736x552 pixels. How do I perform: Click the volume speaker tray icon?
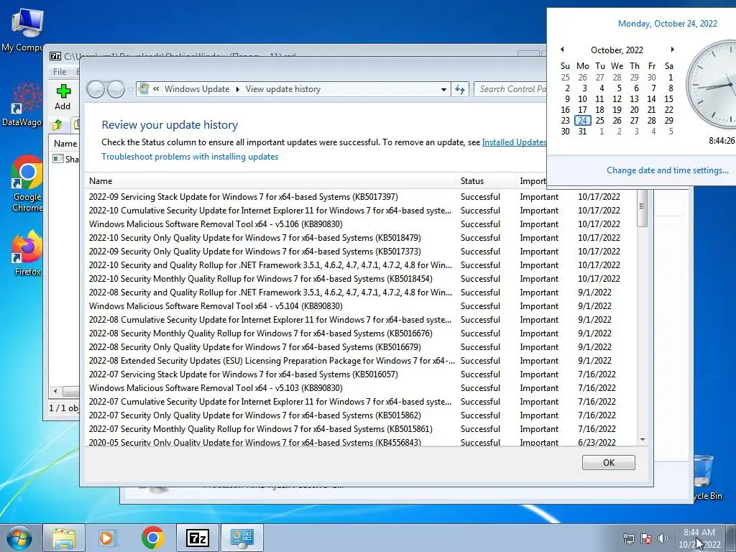pos(663,538)
